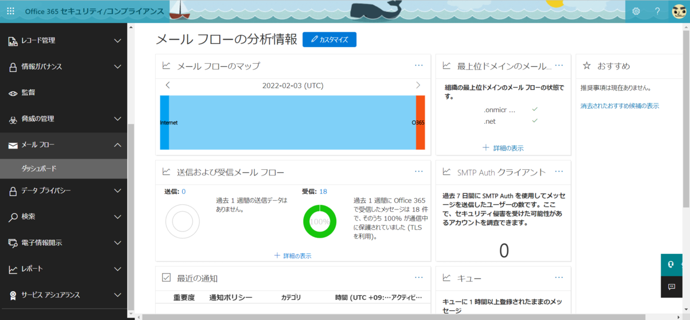Open the 監督 menu item
Image resolution: width=690 pixels, height=320 pixels.
click(x=63, y=93)
